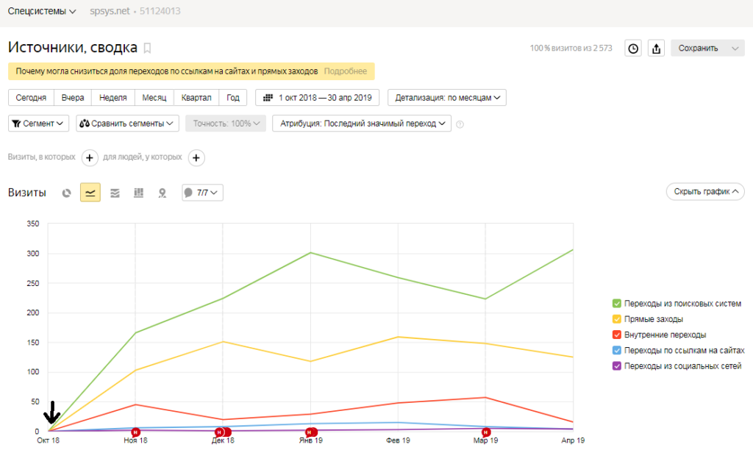Viewport: 753px width, 464px height.
Task: Toggle Переходы по ссылкам на сайтах series
Action: pyautogui.click(x=617, y=350)
